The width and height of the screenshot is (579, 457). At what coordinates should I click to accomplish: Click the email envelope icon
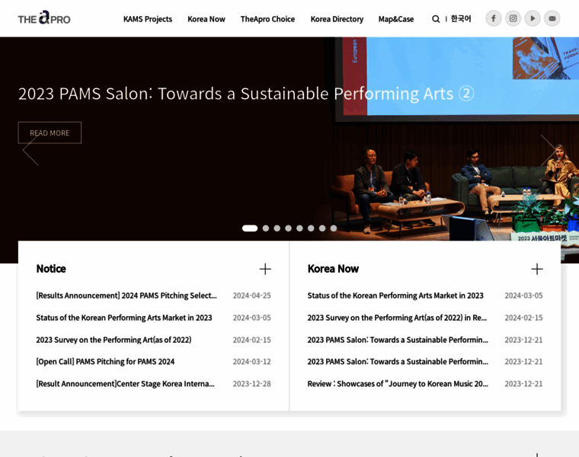click(552, 18)
